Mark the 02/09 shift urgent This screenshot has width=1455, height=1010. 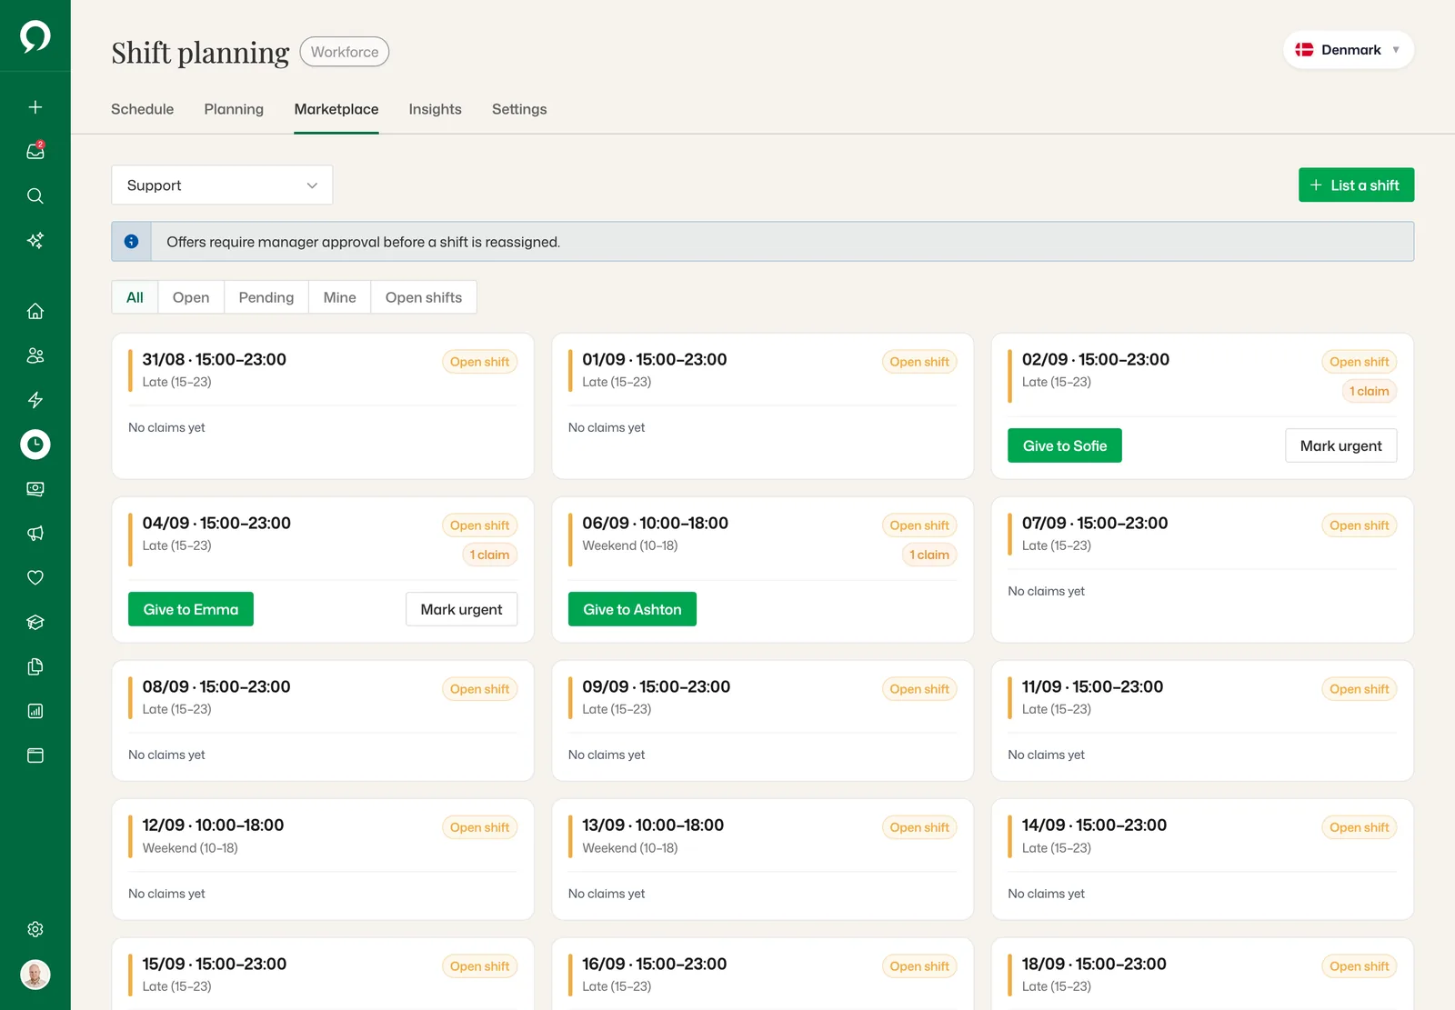(x=1340, y=445)
